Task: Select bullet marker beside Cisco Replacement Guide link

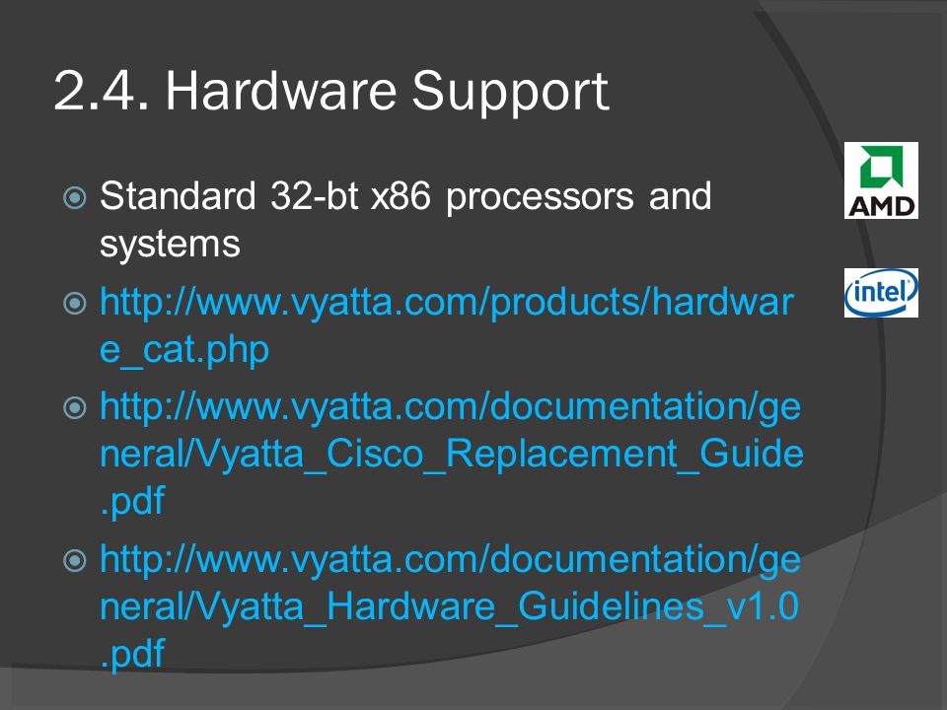Action: (x=75, y=407)
